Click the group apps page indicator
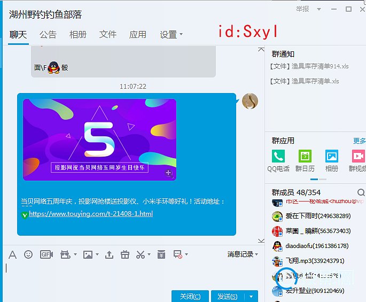 318,180
